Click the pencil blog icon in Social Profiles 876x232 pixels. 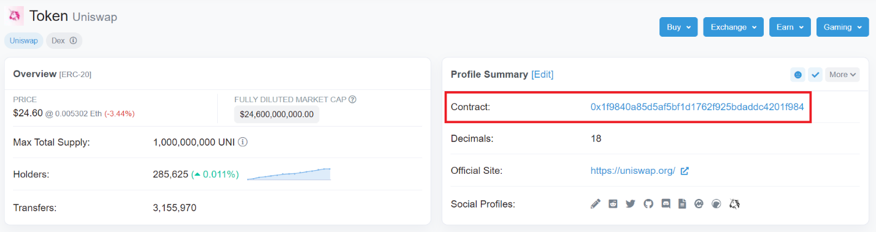(x=595, y=204)
